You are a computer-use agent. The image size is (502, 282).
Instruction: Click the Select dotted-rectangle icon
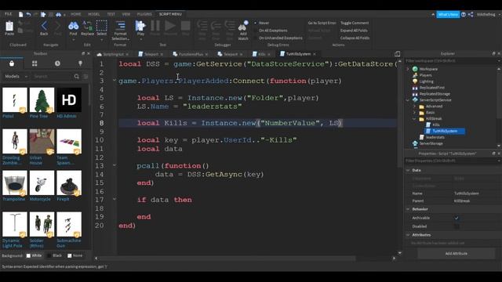click(x=101, y=26)
